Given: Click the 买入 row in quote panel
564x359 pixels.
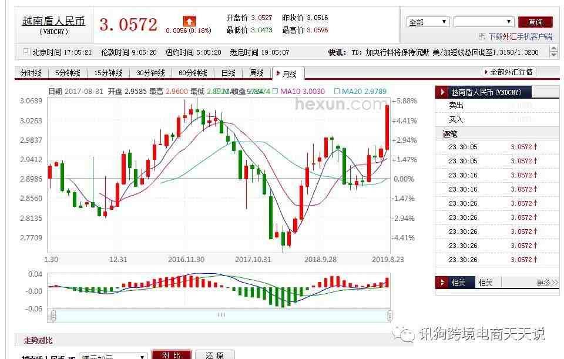Looking at the screenshot, I should coord(497,119).
